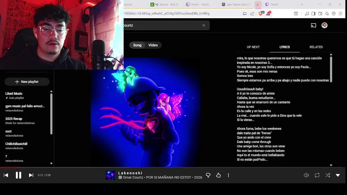Image resolution: width=347 pixels, height=195 pixels.
Task: Switch to Video mode
Action: (x=153, y=45)
